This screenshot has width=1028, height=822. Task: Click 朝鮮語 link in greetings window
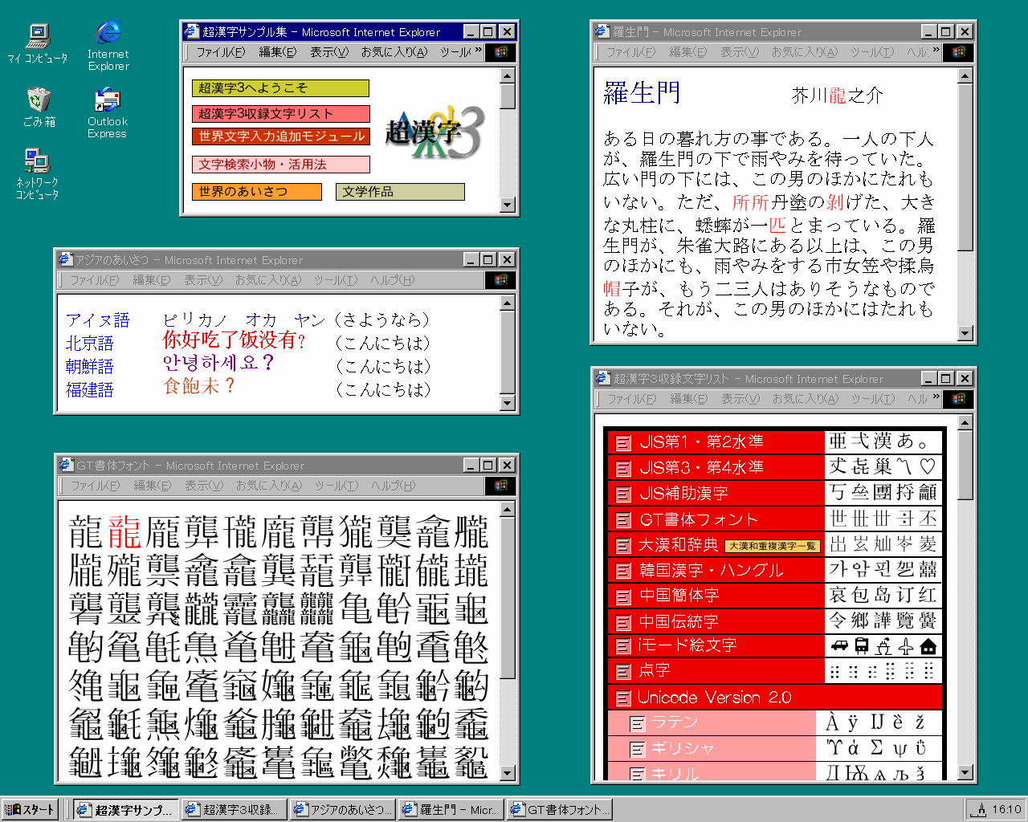(90, 367)
